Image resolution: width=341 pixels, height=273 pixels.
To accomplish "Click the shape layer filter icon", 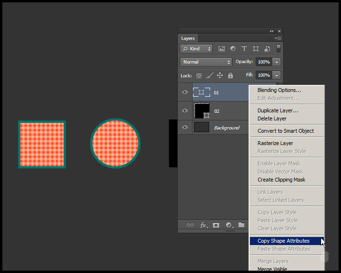I will point(256,49).
